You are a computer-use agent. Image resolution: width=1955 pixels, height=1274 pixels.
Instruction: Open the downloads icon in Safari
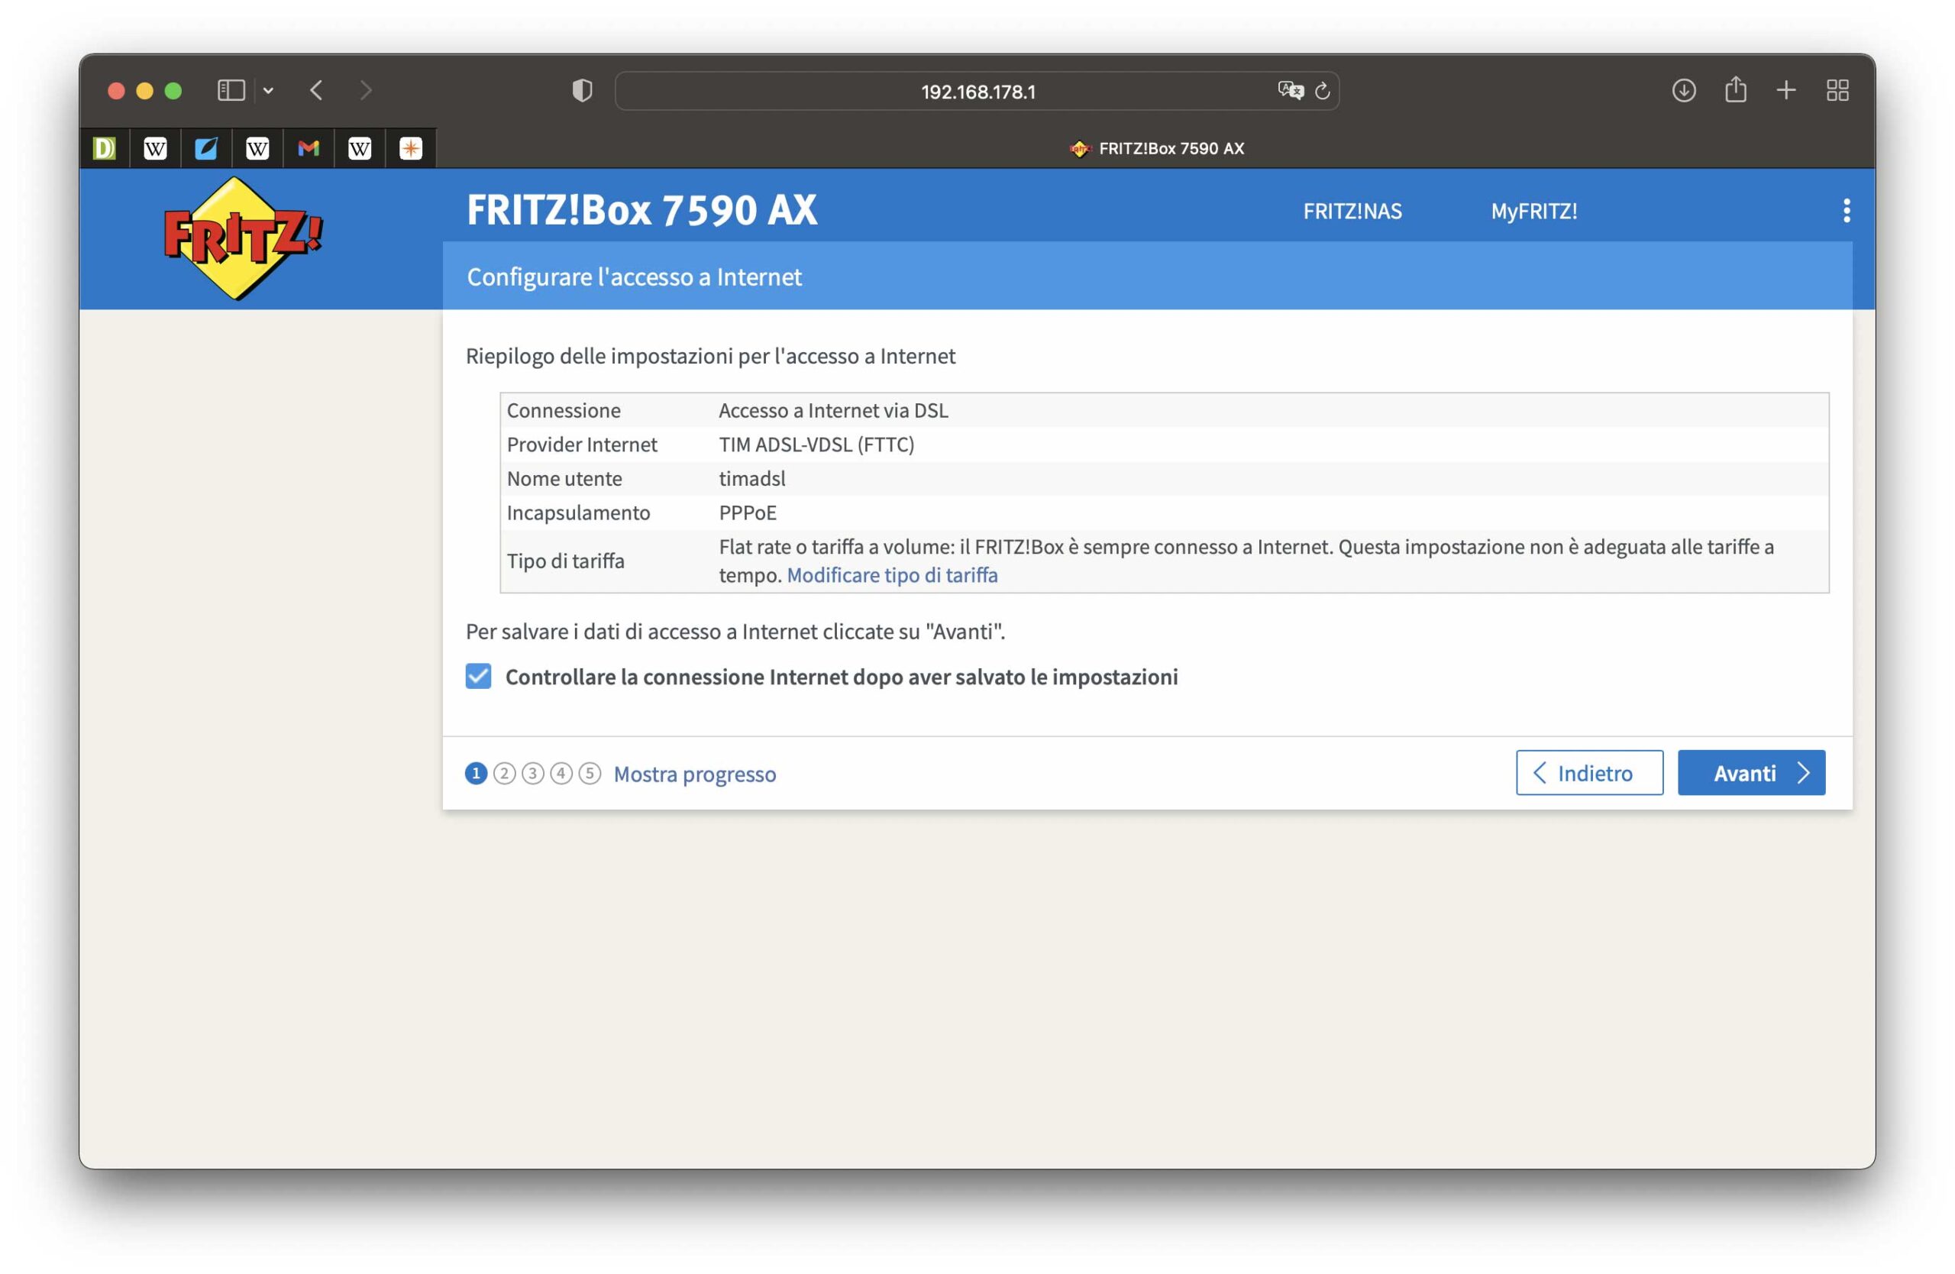(x=1683, y=90)
